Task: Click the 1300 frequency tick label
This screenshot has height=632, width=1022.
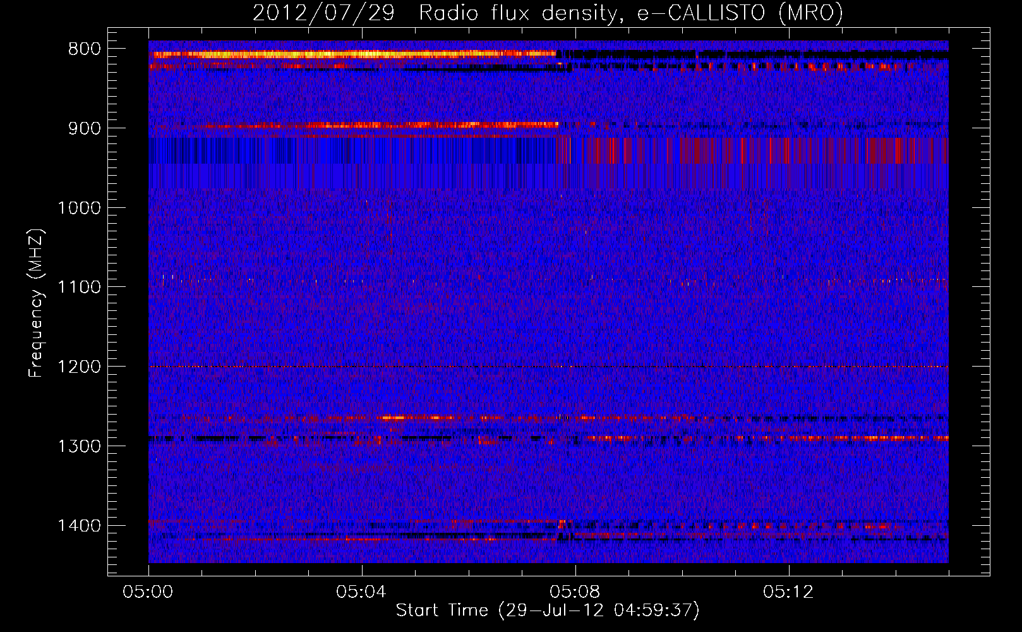Action: tap(79, 446)
